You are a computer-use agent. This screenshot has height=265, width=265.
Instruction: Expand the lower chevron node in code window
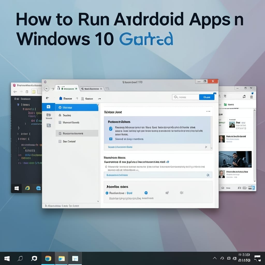coord(18,134)
